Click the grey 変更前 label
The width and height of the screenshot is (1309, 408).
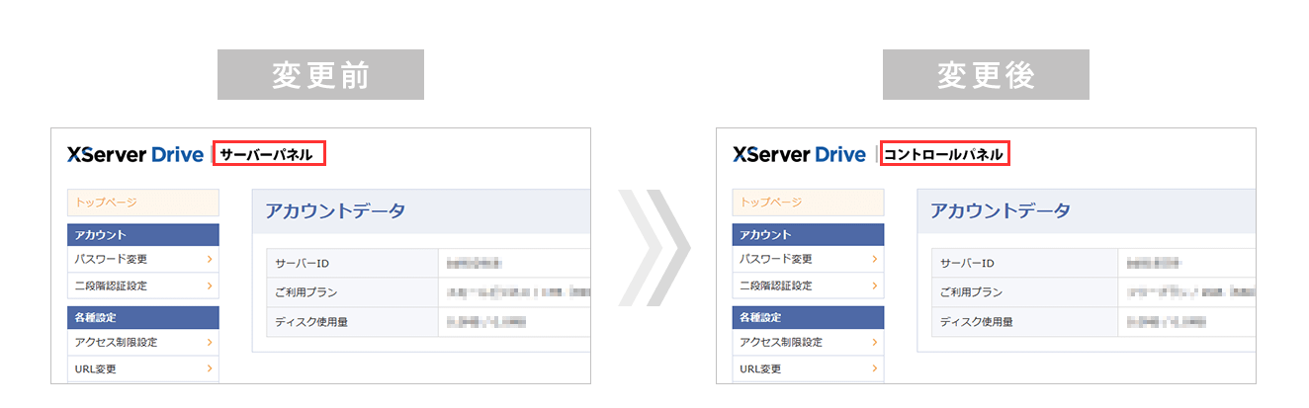click(x=320, y=75)
